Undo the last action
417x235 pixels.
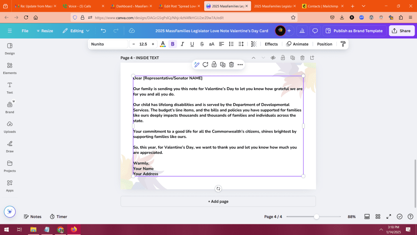(103, 31)
